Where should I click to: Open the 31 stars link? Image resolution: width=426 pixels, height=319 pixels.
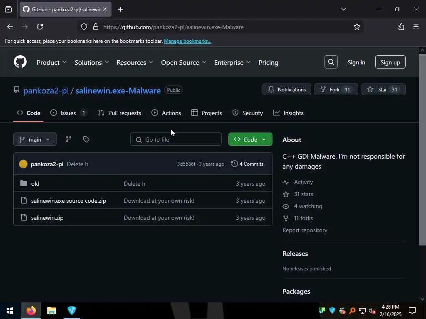click(x=303, y=194)
